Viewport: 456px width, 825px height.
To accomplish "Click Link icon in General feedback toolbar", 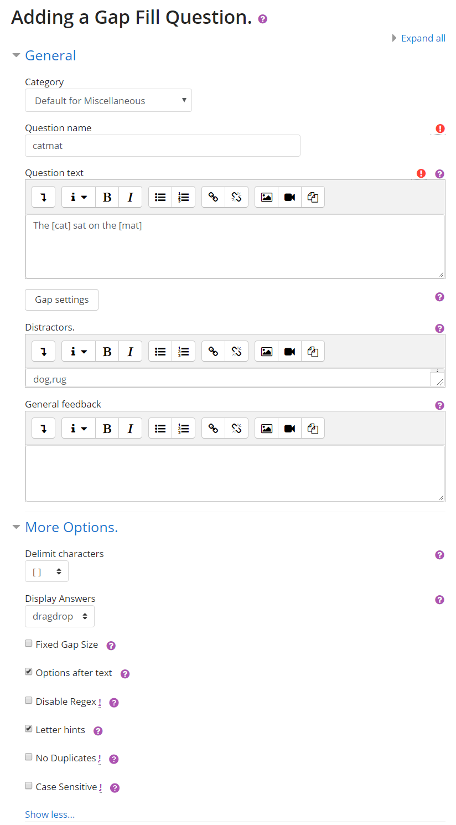I will click(214, 429).
